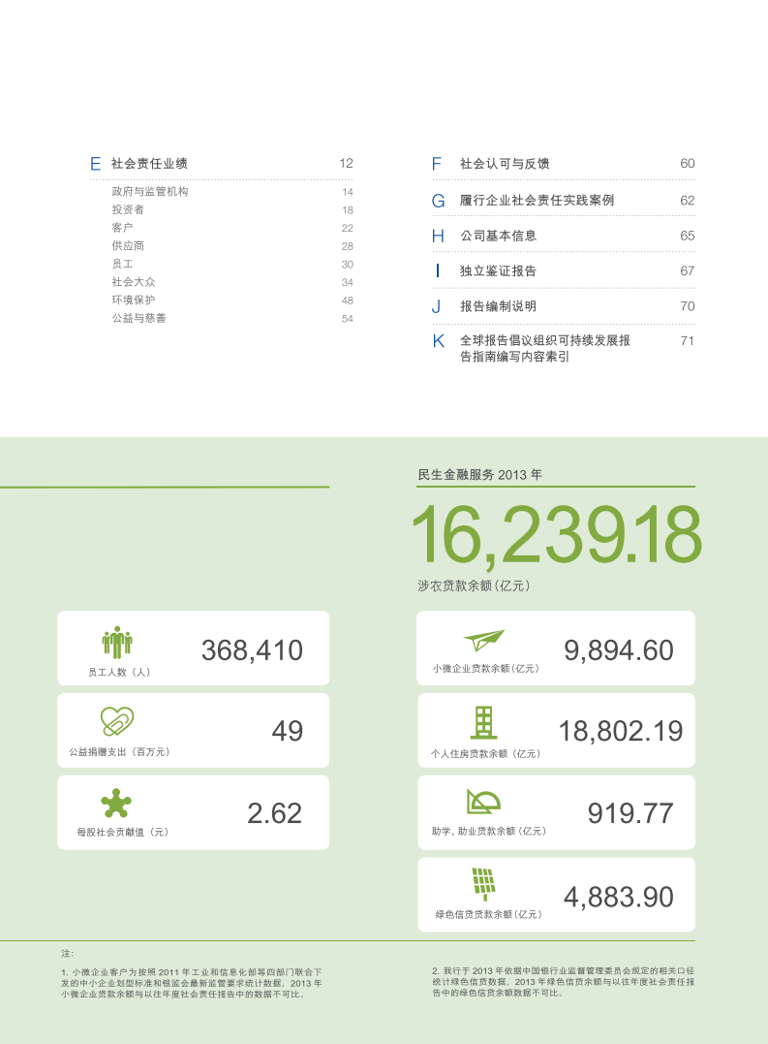Select the 报告编制说明 contents entry

click(x=498, y=306)
